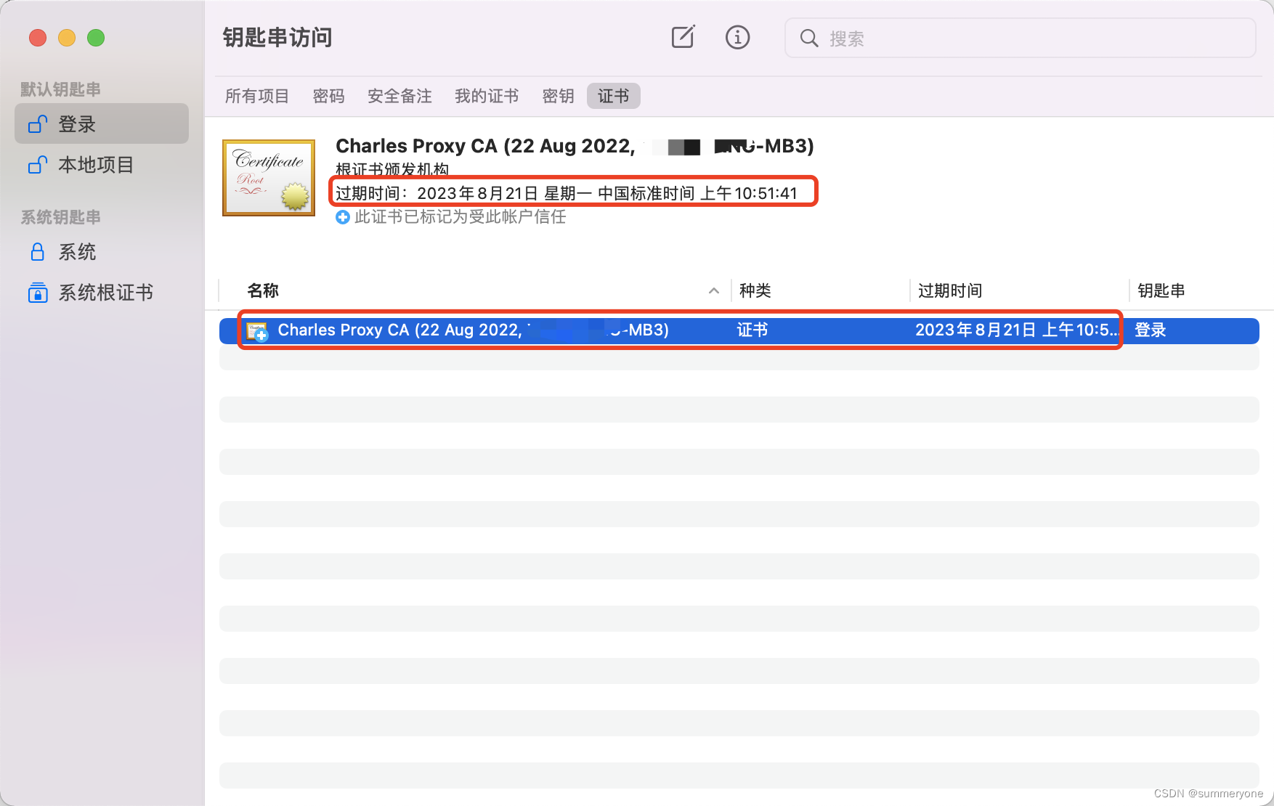Open the 密码 tab

click(x=328, y=95)
